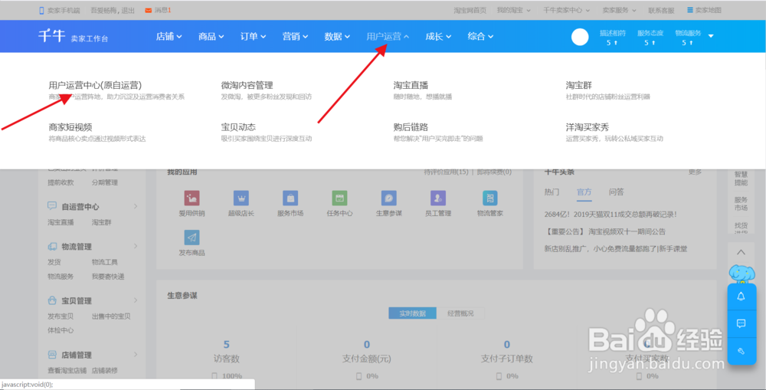Expand 宝贝管理 sidebar chevron
766x390 pixels.
(x=136, y=300)
